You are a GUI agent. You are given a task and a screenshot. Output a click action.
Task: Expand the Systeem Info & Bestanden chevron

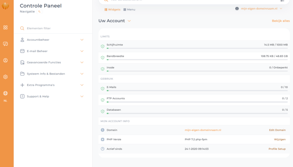[x=82, y=74]
